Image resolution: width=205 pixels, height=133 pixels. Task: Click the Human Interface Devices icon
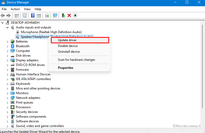click(13, 74)
